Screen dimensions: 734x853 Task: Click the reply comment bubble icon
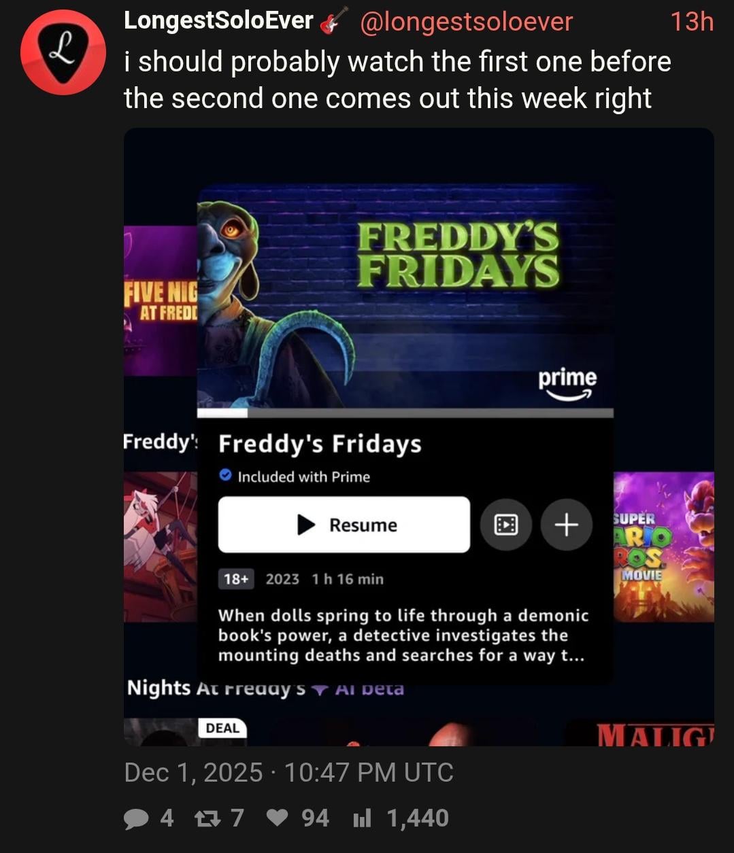tap(137, 818)
